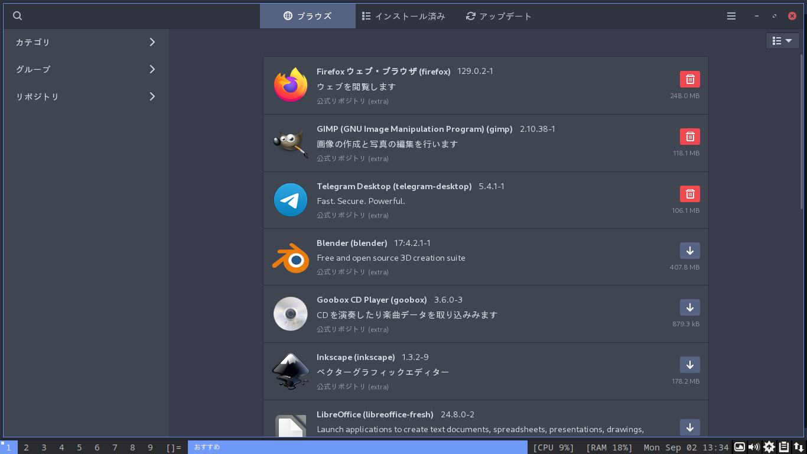The image size is (807, 454).
Task: Expand the リポジトリ sidebar row
Action: pyautogui.click(x=86, y=96)
